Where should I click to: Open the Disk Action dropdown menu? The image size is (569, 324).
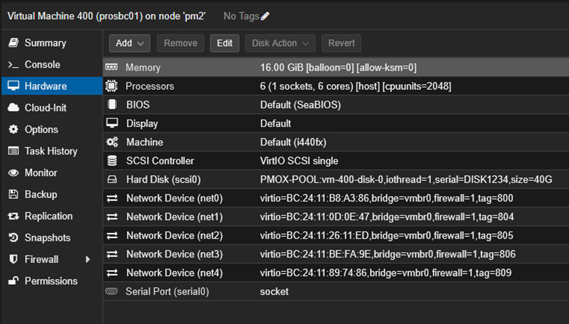(280, 43)
